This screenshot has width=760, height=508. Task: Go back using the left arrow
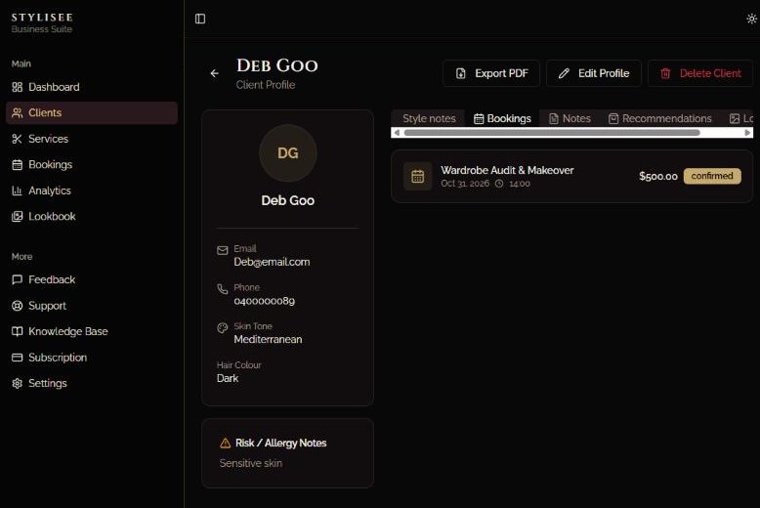214,73
